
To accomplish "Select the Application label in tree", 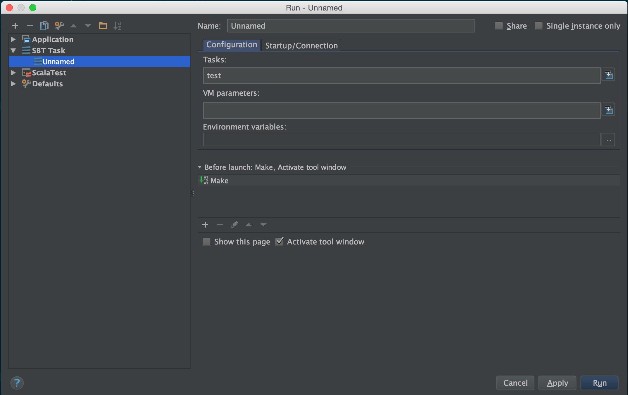I will (53, 39).
